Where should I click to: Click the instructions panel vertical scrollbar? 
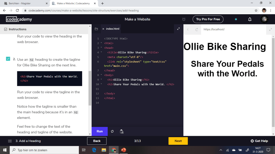(x=90, y=88)
